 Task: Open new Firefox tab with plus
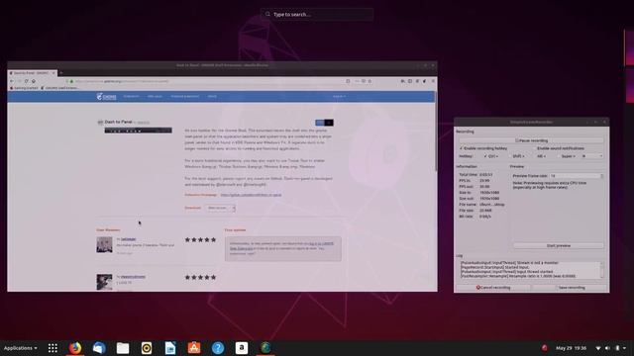60,73
